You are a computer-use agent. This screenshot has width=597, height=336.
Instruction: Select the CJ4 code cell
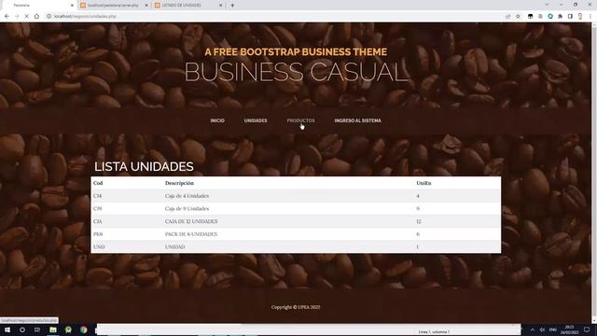(x=97, y=196)
